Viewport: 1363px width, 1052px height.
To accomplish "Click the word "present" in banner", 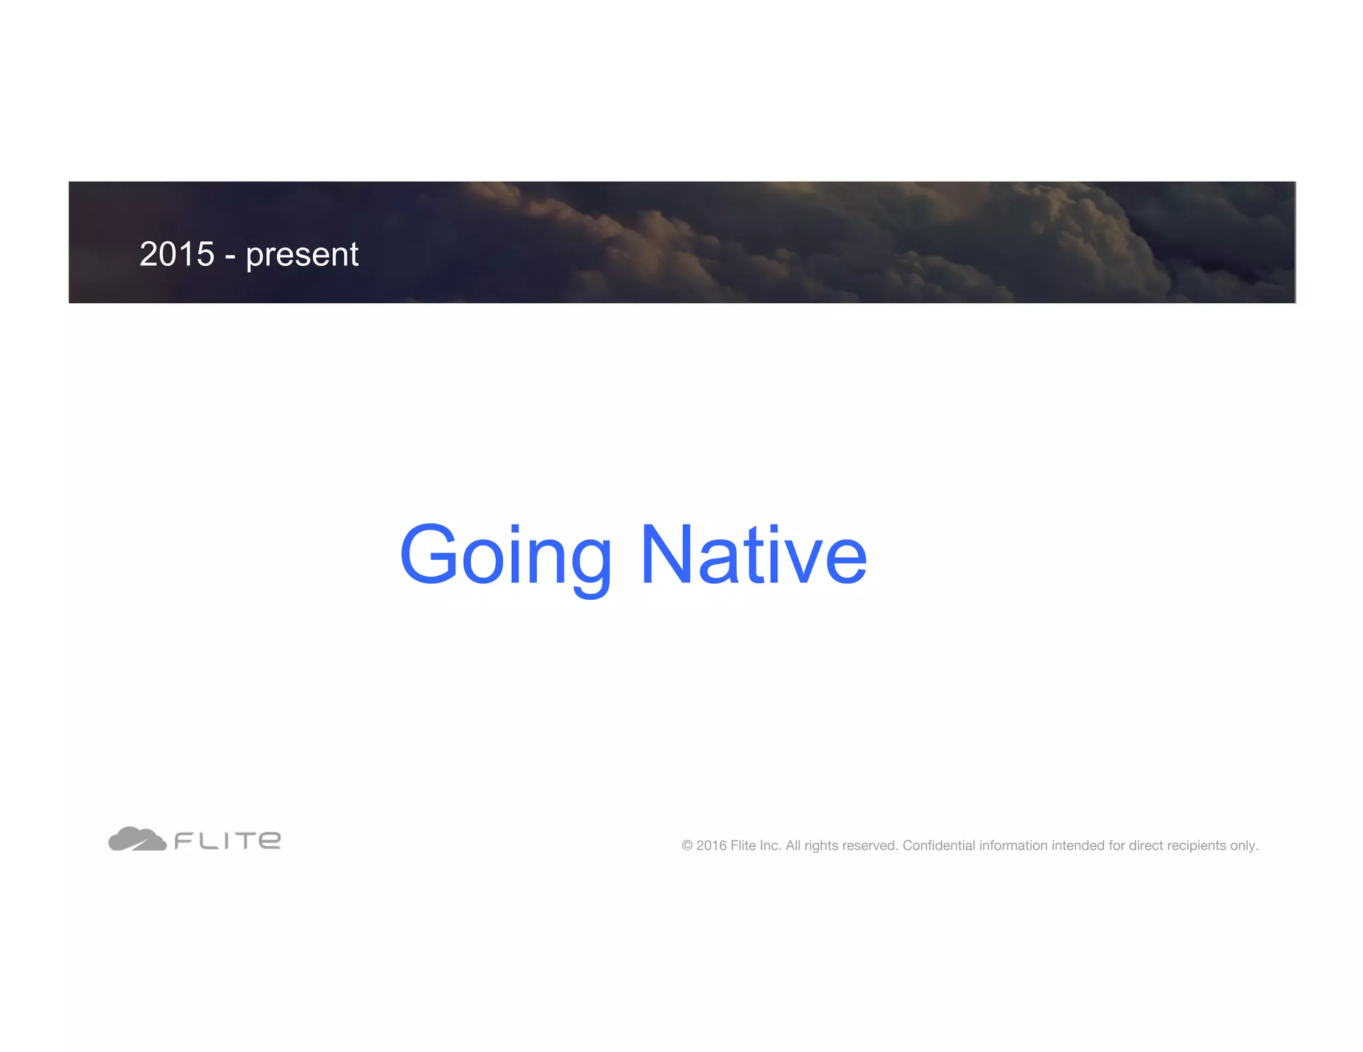I will [302, 255].
